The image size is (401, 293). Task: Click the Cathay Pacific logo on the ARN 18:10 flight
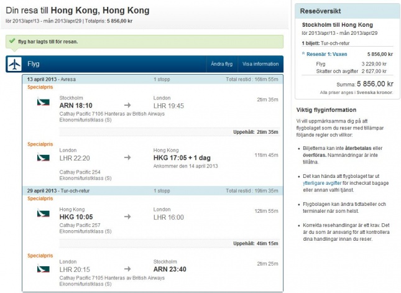43,101
